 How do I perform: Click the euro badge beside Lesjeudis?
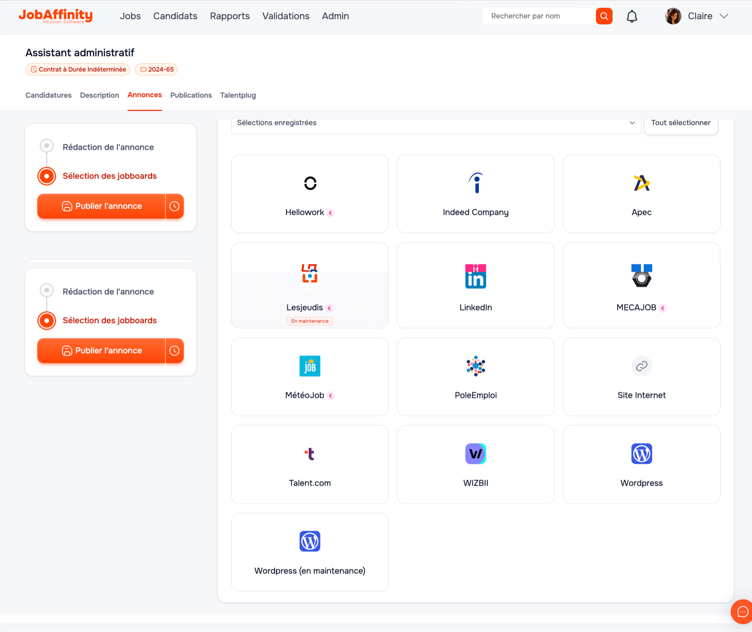click(329, 308)
